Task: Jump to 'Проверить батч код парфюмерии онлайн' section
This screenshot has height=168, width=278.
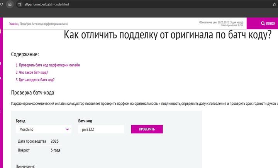Action: (x=48, y=65)
